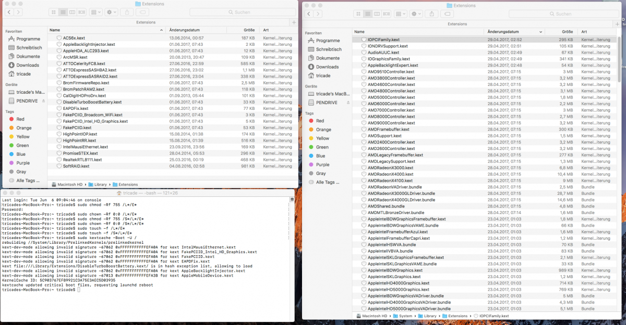Open Downloads in sidebar of window listing IOPCIFamily.kext

click(x=327, y=67)
